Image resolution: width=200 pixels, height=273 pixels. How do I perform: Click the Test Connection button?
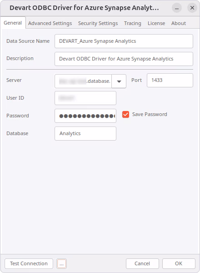(29, 263)
